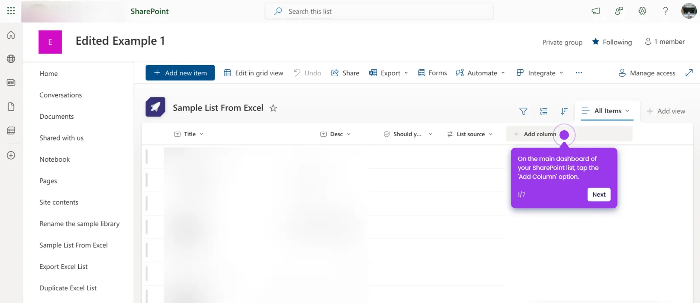Click the group by list icon
The height and width of the screenshot is (303, 700).
point(543,111)
